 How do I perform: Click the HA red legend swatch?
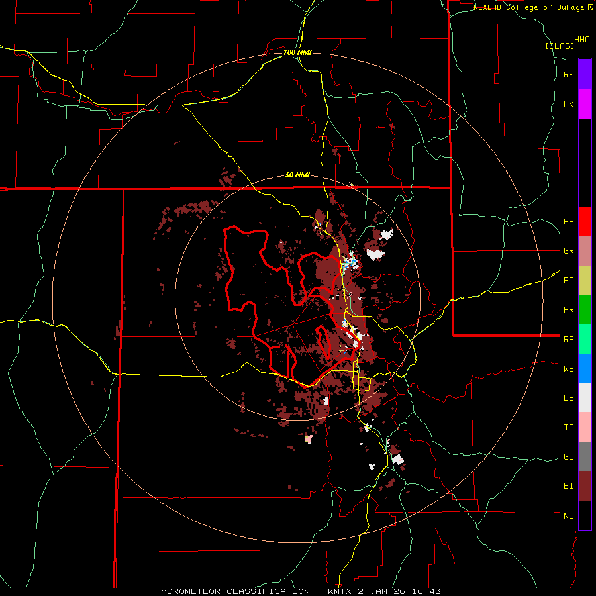click(x=585, y=221)
